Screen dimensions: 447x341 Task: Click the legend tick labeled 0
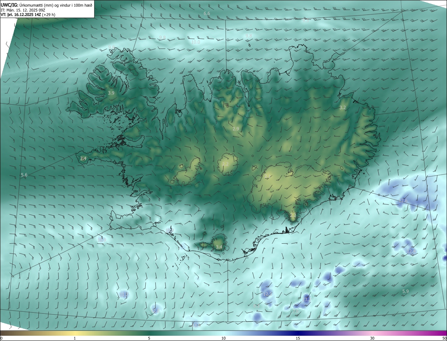[1, 339]
